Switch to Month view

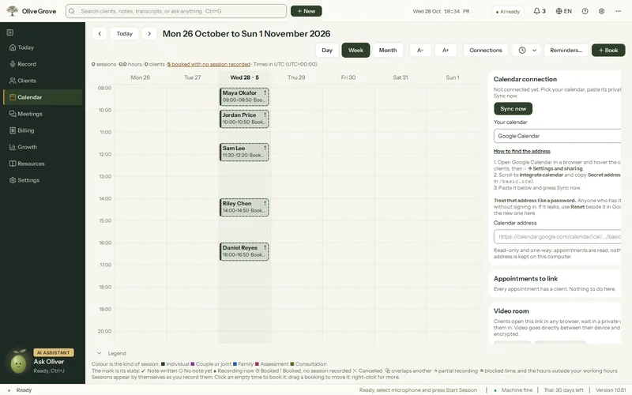click(x=388, y=50)
